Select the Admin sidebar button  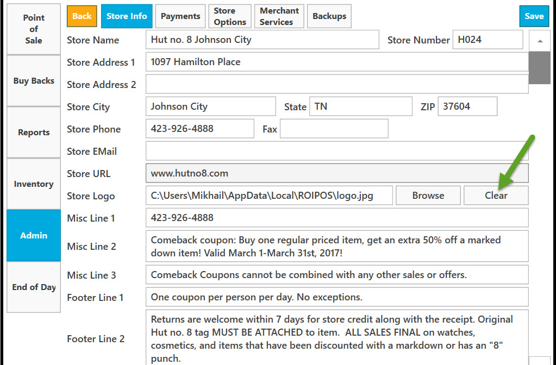(x=34, y=235)
